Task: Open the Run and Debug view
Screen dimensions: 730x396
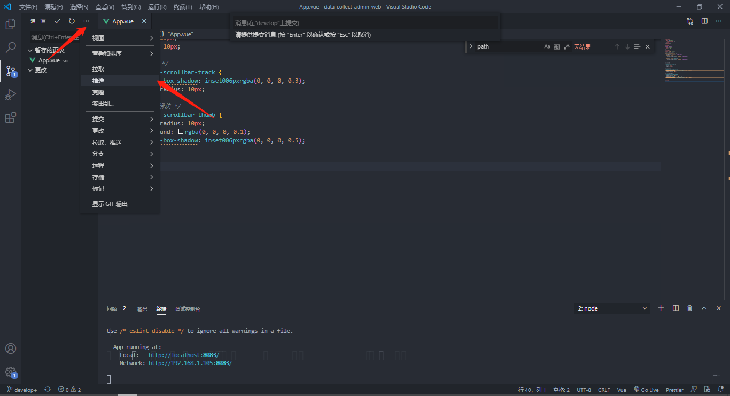Action: (x=10, y=94)
